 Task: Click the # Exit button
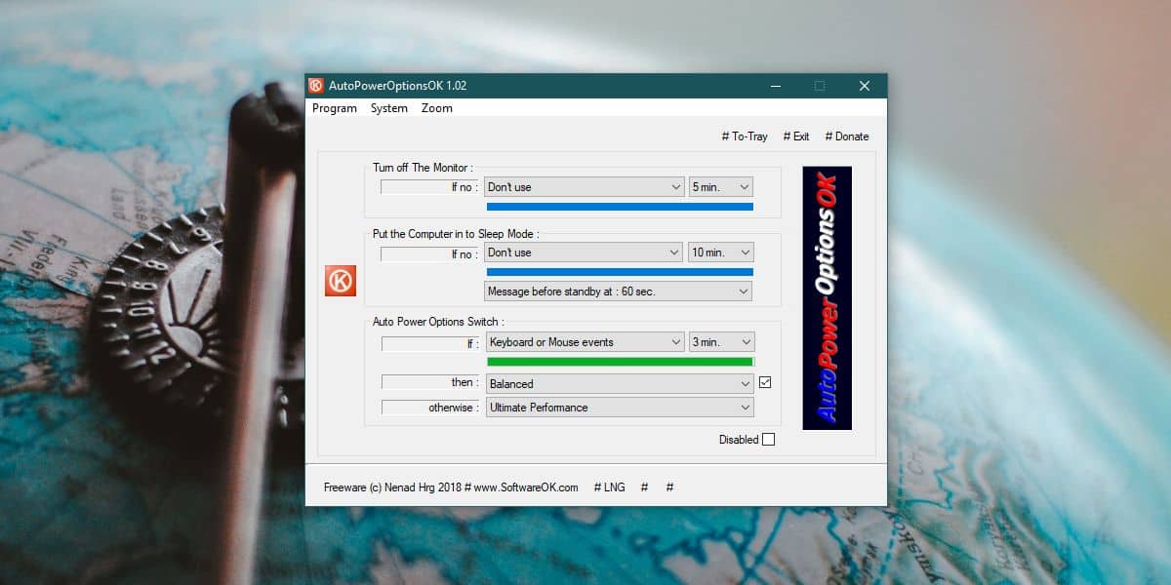pyautogui.click(x=796, y=136)
